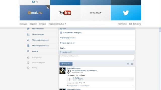Click the weather cloud icon tile
161x90 pixels.
click(35, 2)
